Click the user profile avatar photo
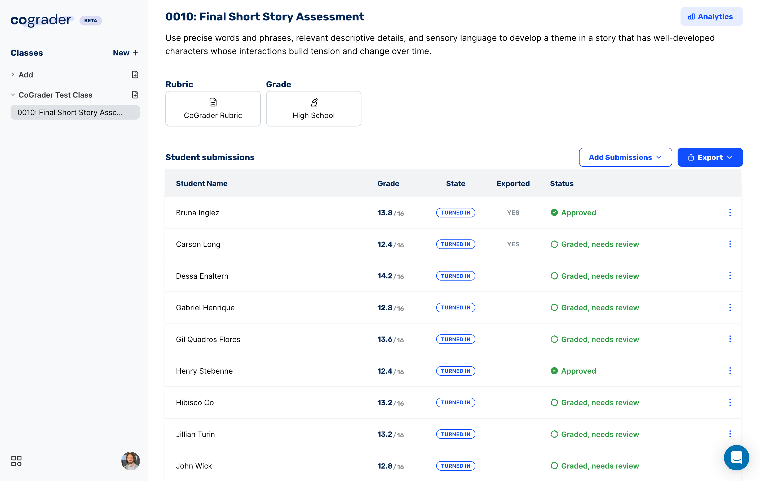The image size is (760, 481). (x=130, y=461)
